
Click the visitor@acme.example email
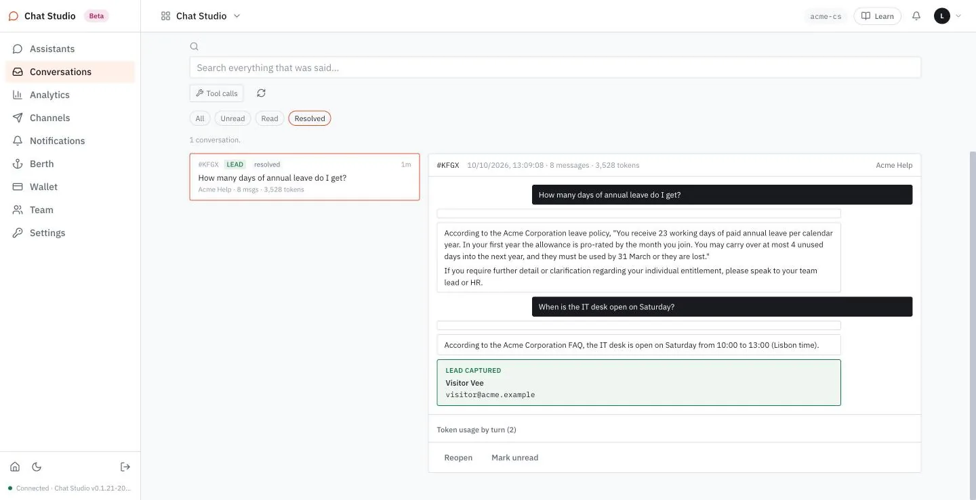[x=490, y=394]
